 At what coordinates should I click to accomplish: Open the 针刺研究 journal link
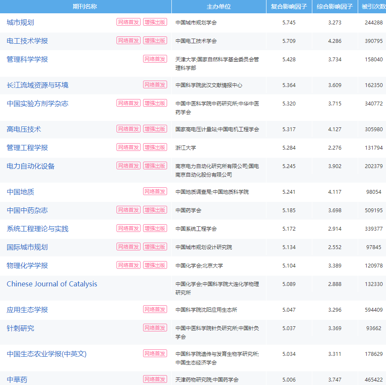21,328
